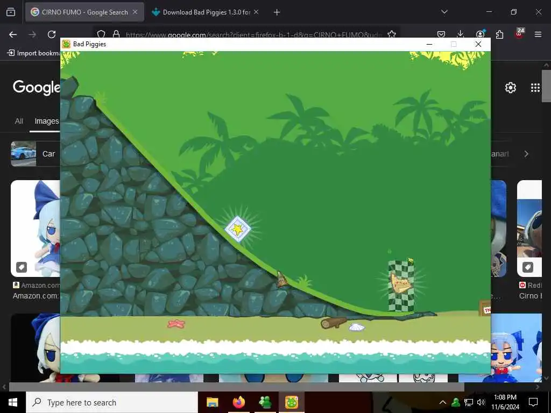551x413 pixels.
Task: Collect the star box on the slope
Action: point(237,229)
